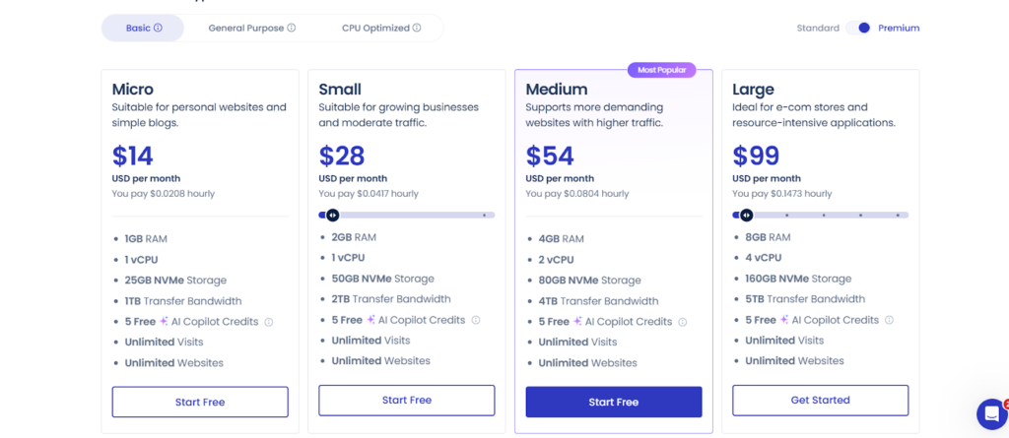Select the Premium pricing option label

pyautogui.click(x=899, y=29)
